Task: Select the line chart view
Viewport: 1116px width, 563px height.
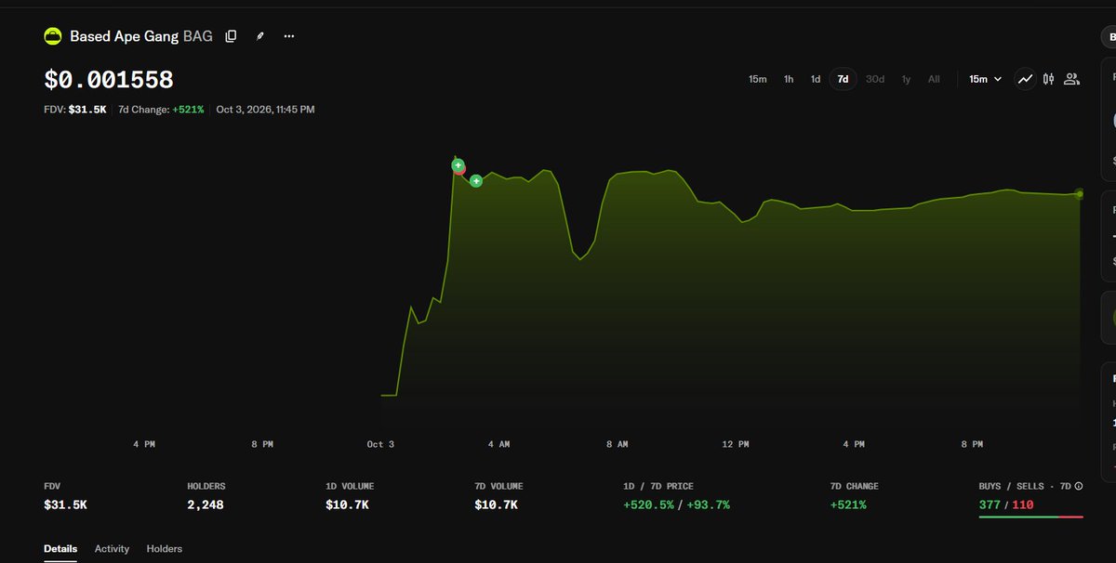Action: point(1025,79)
